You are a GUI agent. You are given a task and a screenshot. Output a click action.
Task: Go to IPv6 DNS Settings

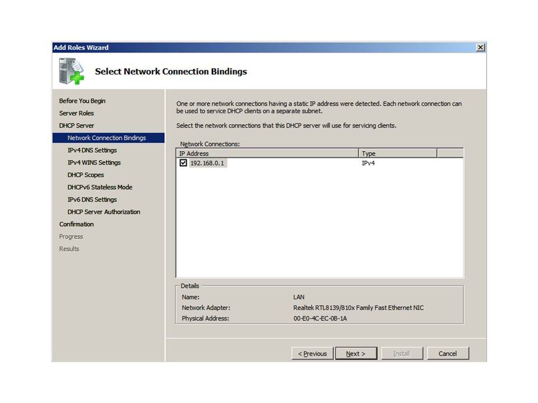coord(92,199)
